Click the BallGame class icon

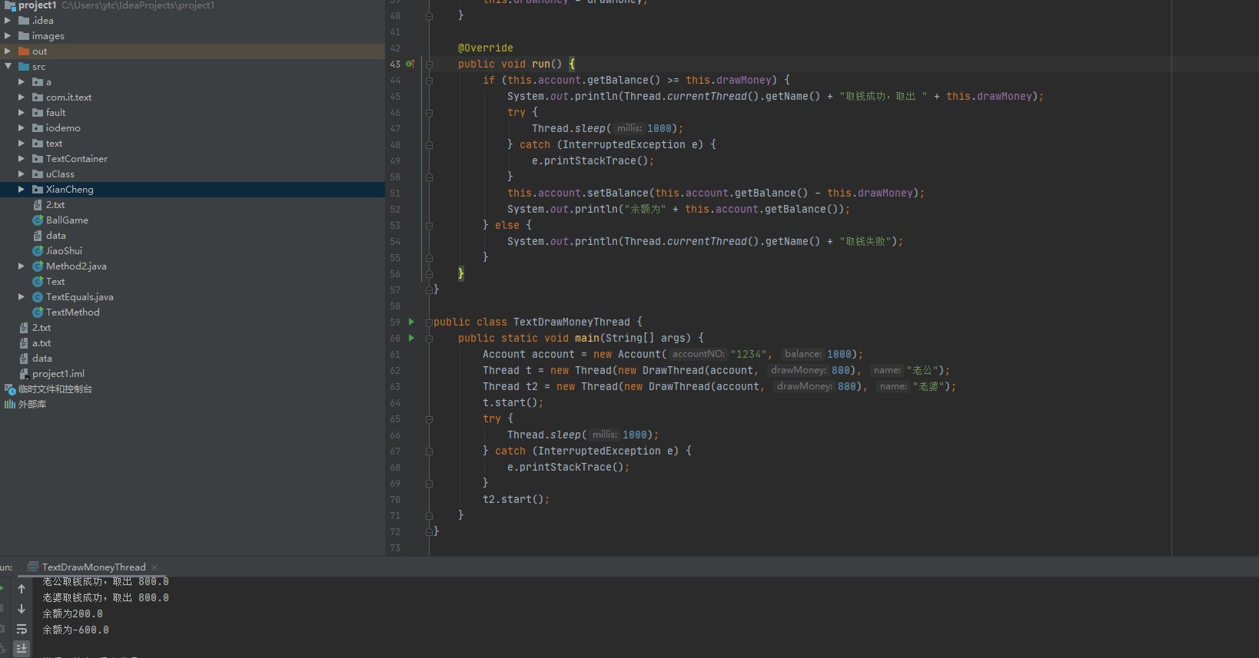click(x=38, y=220)
